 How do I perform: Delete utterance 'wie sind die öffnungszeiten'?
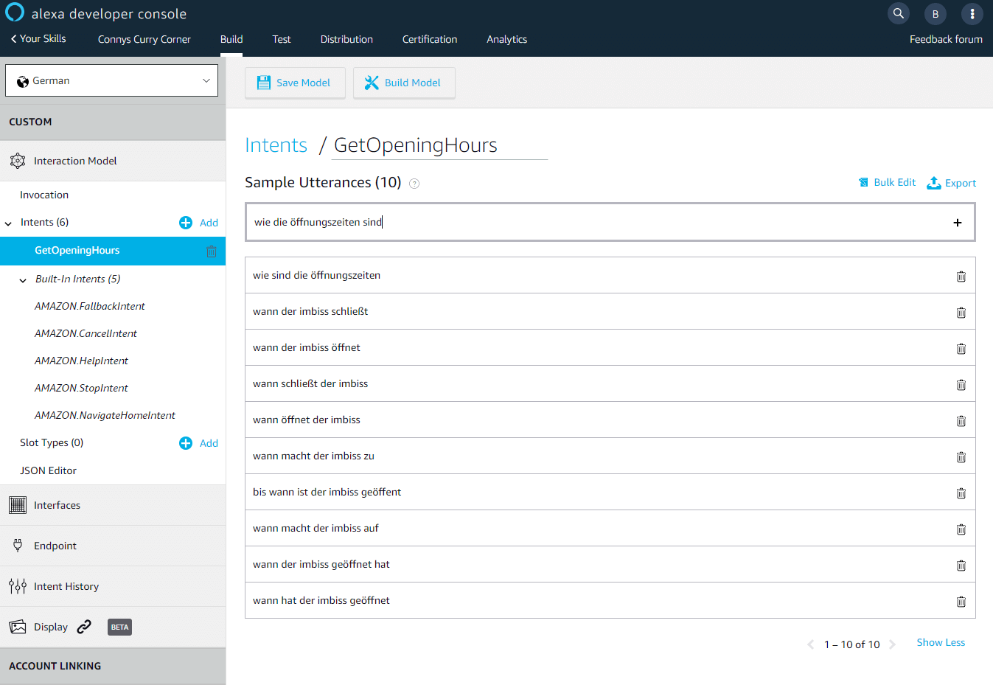point(961,277)
